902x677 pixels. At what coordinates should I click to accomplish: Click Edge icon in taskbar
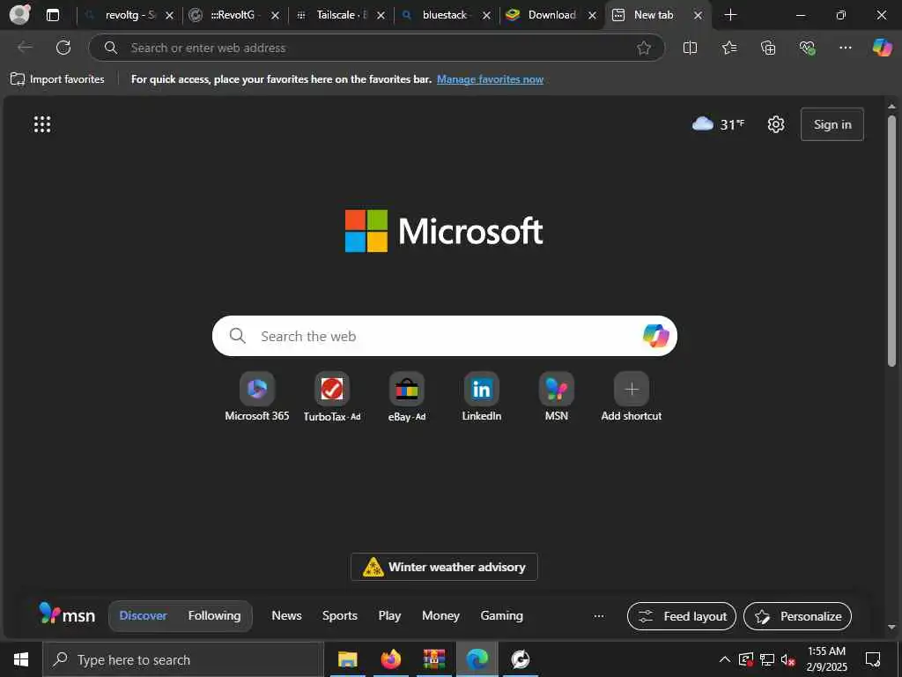477,659
